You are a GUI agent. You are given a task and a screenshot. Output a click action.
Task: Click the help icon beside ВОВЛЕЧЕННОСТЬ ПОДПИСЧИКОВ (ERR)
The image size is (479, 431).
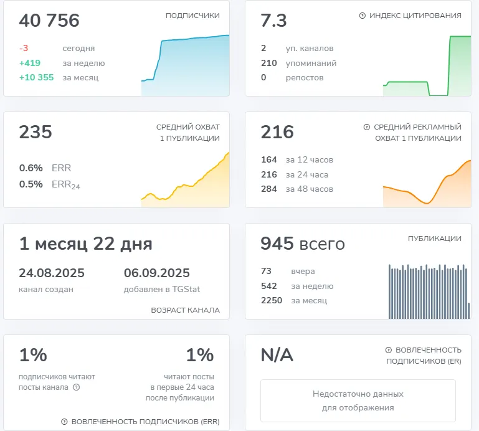(64, 422)
